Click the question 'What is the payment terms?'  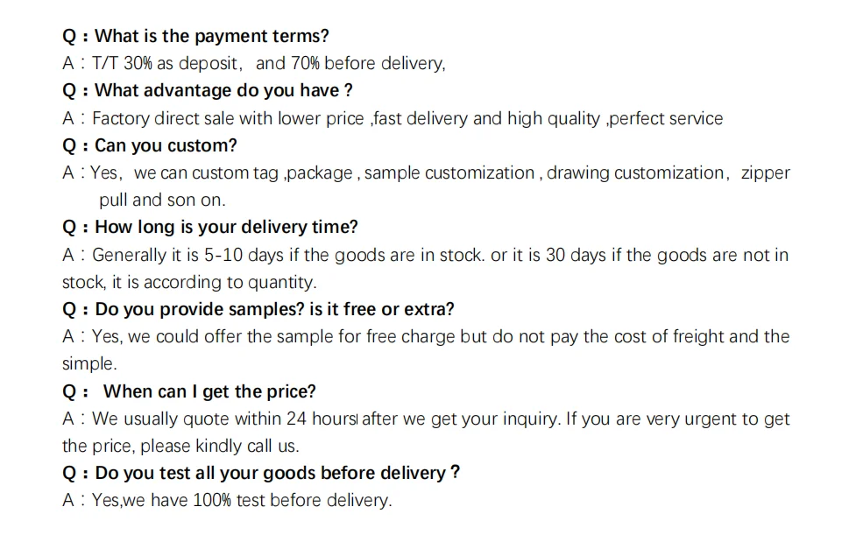click(x=210, y=36)
